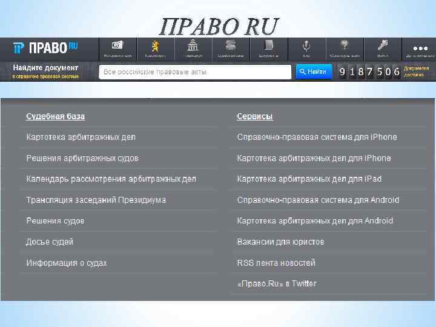Image resolution: width=436 pixels, height=327 pixels.
Task: Open Решения арбитражных судов
Action: (82, 158)
